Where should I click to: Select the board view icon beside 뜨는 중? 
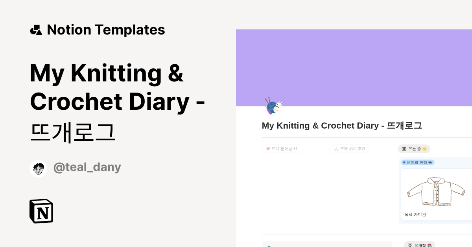(405, 149)
